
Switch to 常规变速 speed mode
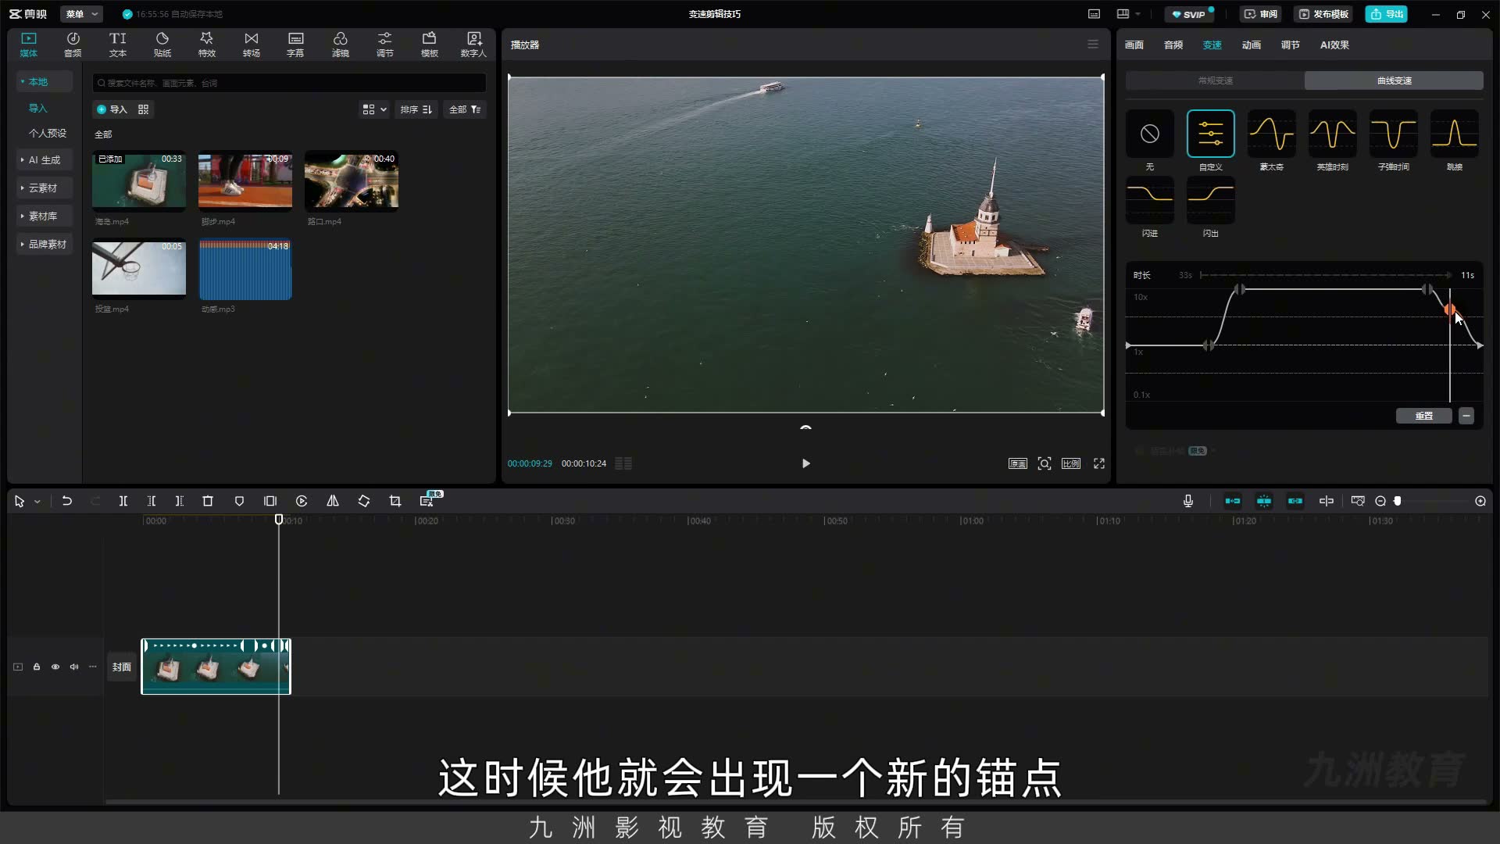click(x=1215, y=80)
